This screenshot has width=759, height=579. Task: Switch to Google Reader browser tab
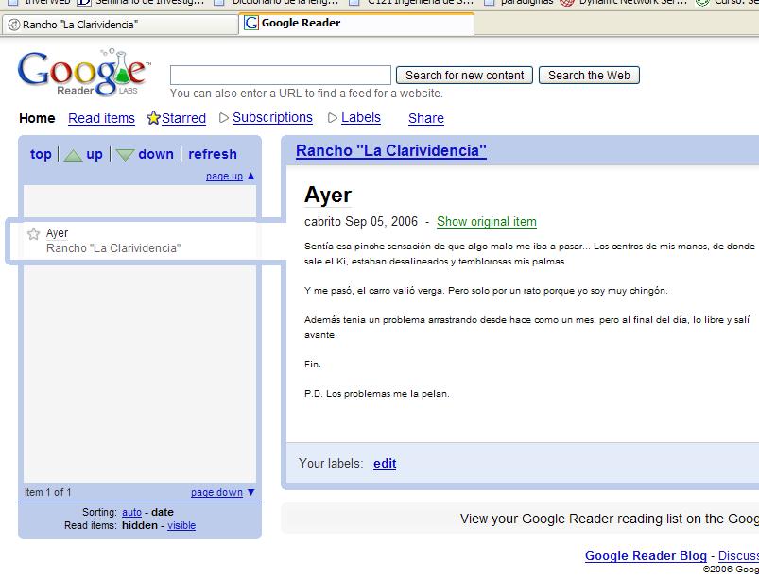355,24
